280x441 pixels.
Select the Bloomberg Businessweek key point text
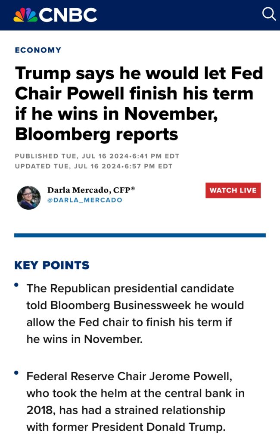point(135,314)
